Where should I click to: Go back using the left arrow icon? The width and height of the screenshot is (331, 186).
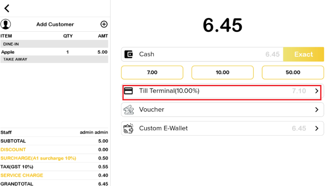tap(7, 8)
